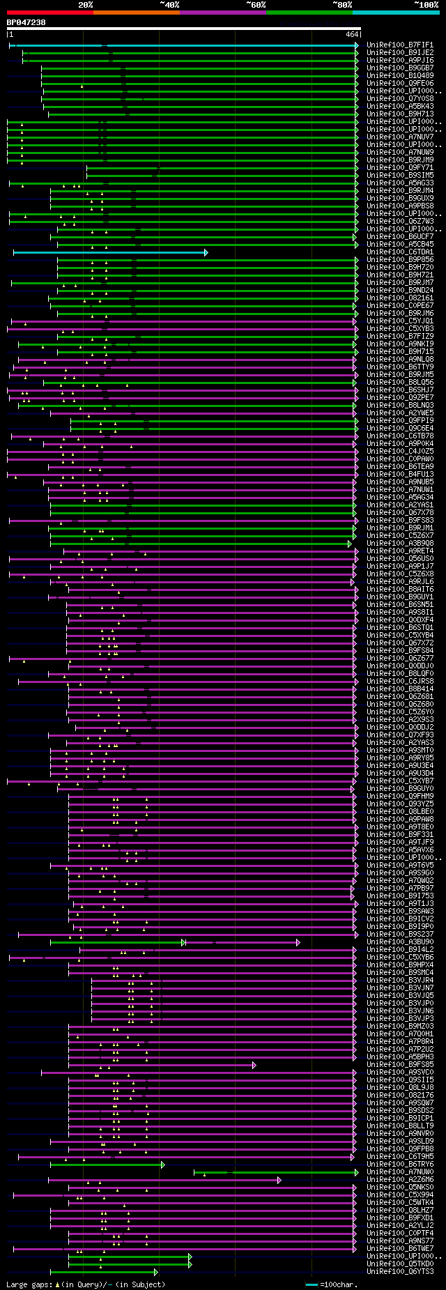Click the UniRef100_C6TDA1 label
Screen dimensions: 446x1290
(x=400, y=252)
